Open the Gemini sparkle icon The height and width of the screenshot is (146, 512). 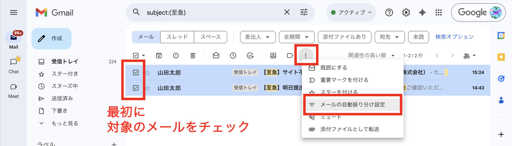(x=422, y=12)
